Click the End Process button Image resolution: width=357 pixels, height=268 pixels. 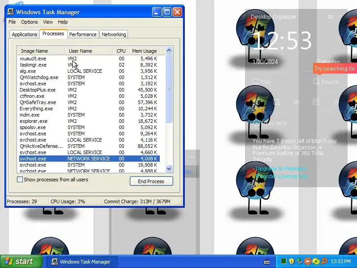pyautogui.click(x=151, y=181)
